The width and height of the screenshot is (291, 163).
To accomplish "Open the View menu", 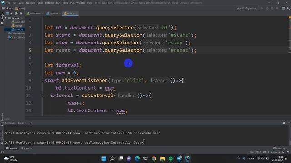I will pos(21,3).
